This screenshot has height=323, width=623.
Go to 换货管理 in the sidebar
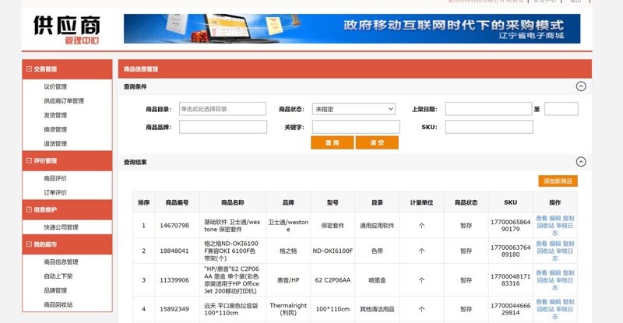coord(55,129)
